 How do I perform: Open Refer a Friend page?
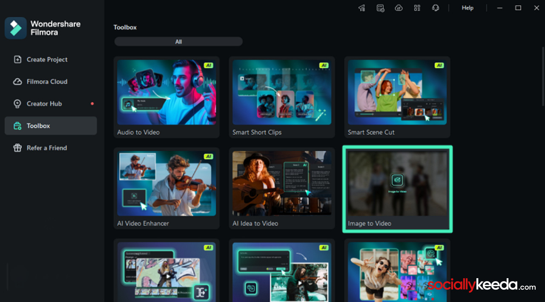(x=51, y=148)
